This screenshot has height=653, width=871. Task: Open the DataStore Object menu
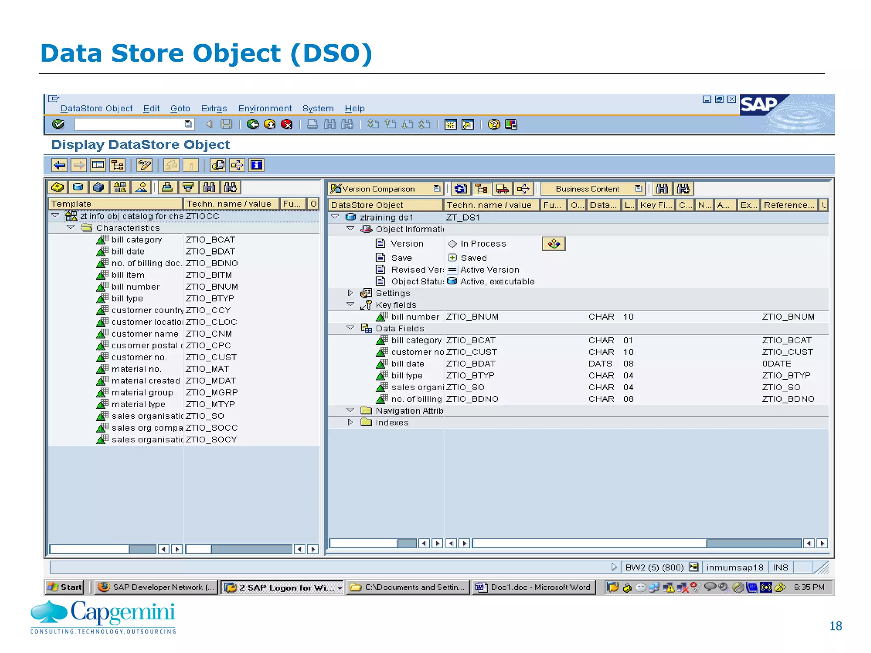coord(97,108)
